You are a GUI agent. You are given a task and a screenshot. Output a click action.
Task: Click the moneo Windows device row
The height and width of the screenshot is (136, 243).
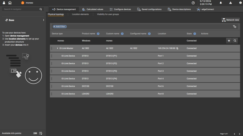[145, 41]
